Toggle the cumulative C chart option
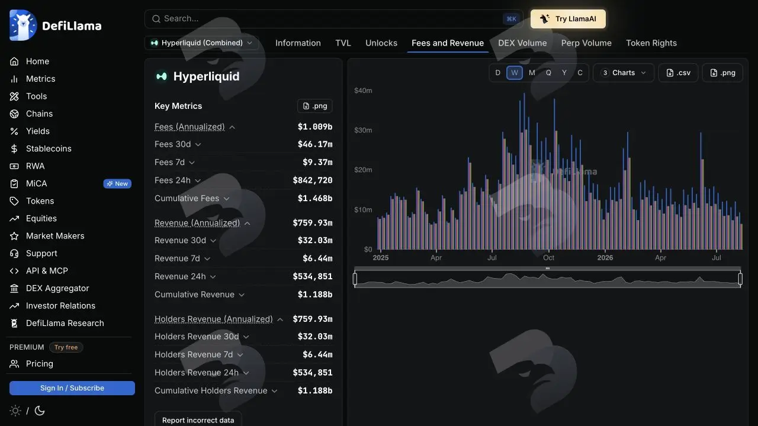 pyautogui.click(x=580, y=73)
